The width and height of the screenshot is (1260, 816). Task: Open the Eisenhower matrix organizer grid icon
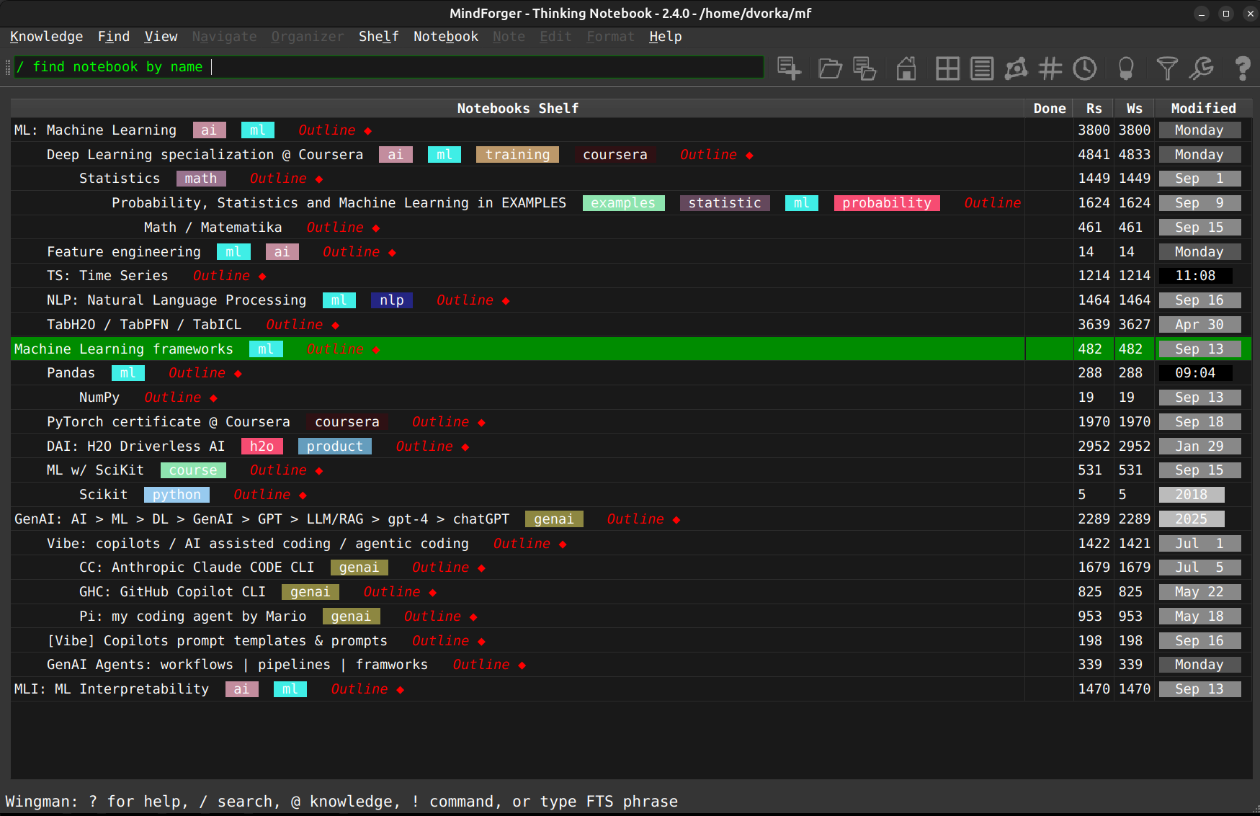click(947, 68)
